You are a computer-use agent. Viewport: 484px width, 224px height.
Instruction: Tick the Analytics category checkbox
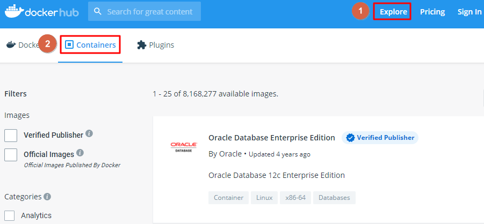click(x=10, y=215)
